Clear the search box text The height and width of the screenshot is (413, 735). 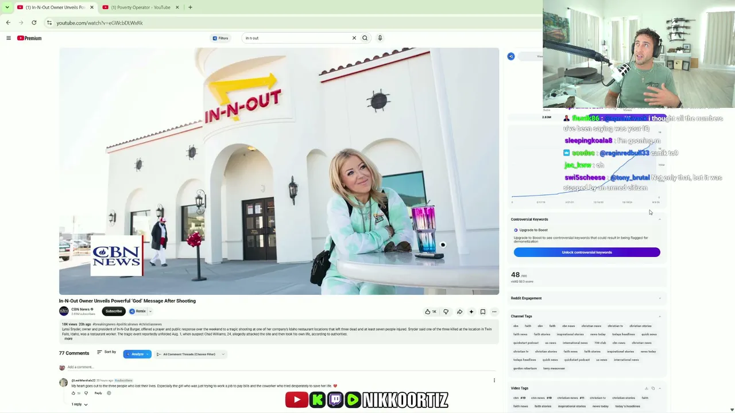point(354,38)
